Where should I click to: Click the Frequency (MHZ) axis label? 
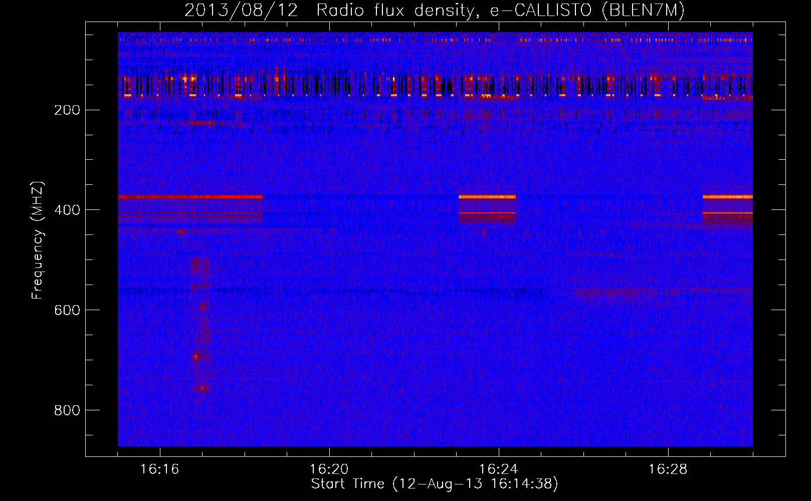38,240
